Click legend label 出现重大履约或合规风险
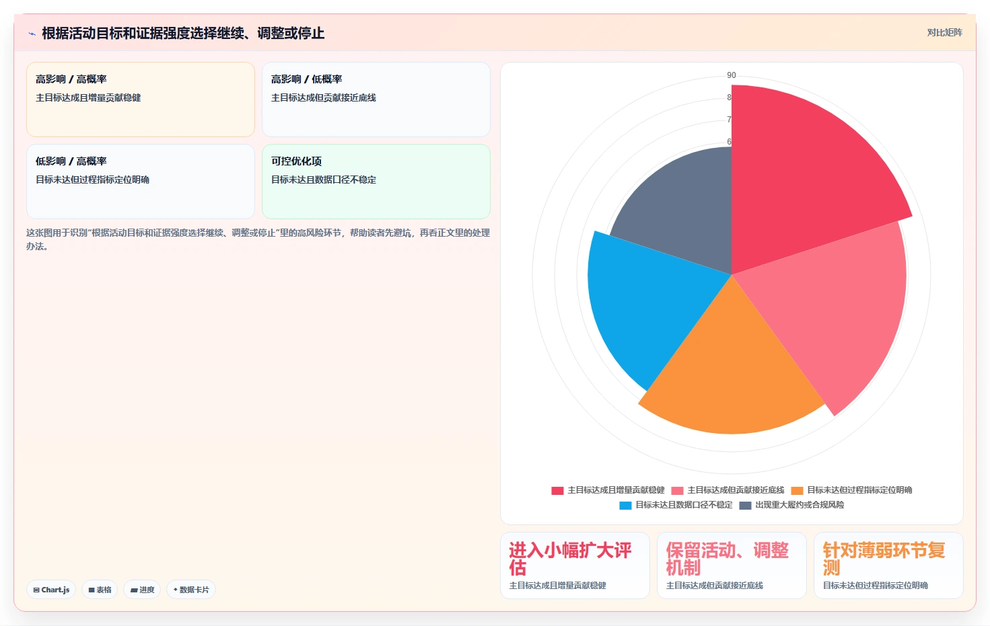This screenshot has height=626, width=990. tap(800, 505)
